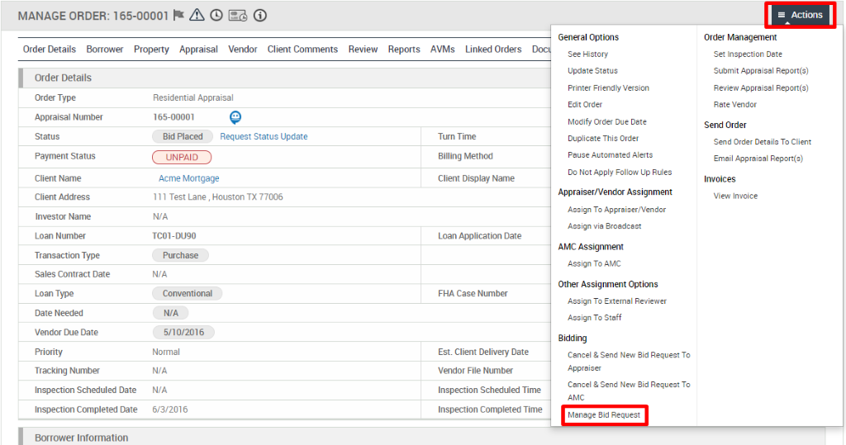Switch to Client Comments tab
846x445 pixels.
[302, 49]
